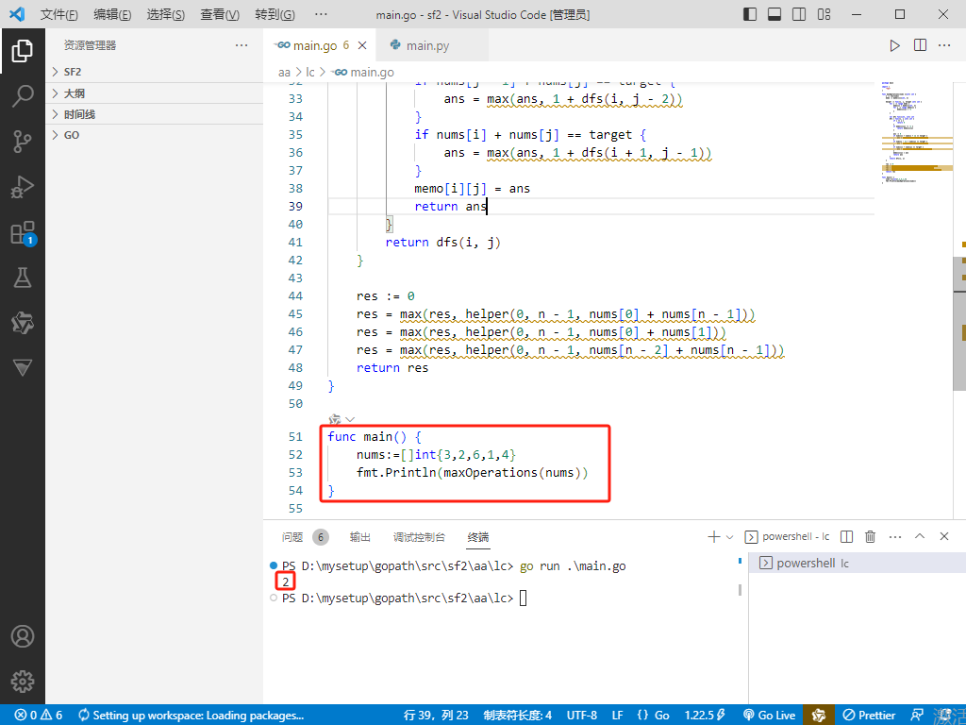Toggle bottom panel layout icon
Screen dimensions: 966x725
[774, 14]
